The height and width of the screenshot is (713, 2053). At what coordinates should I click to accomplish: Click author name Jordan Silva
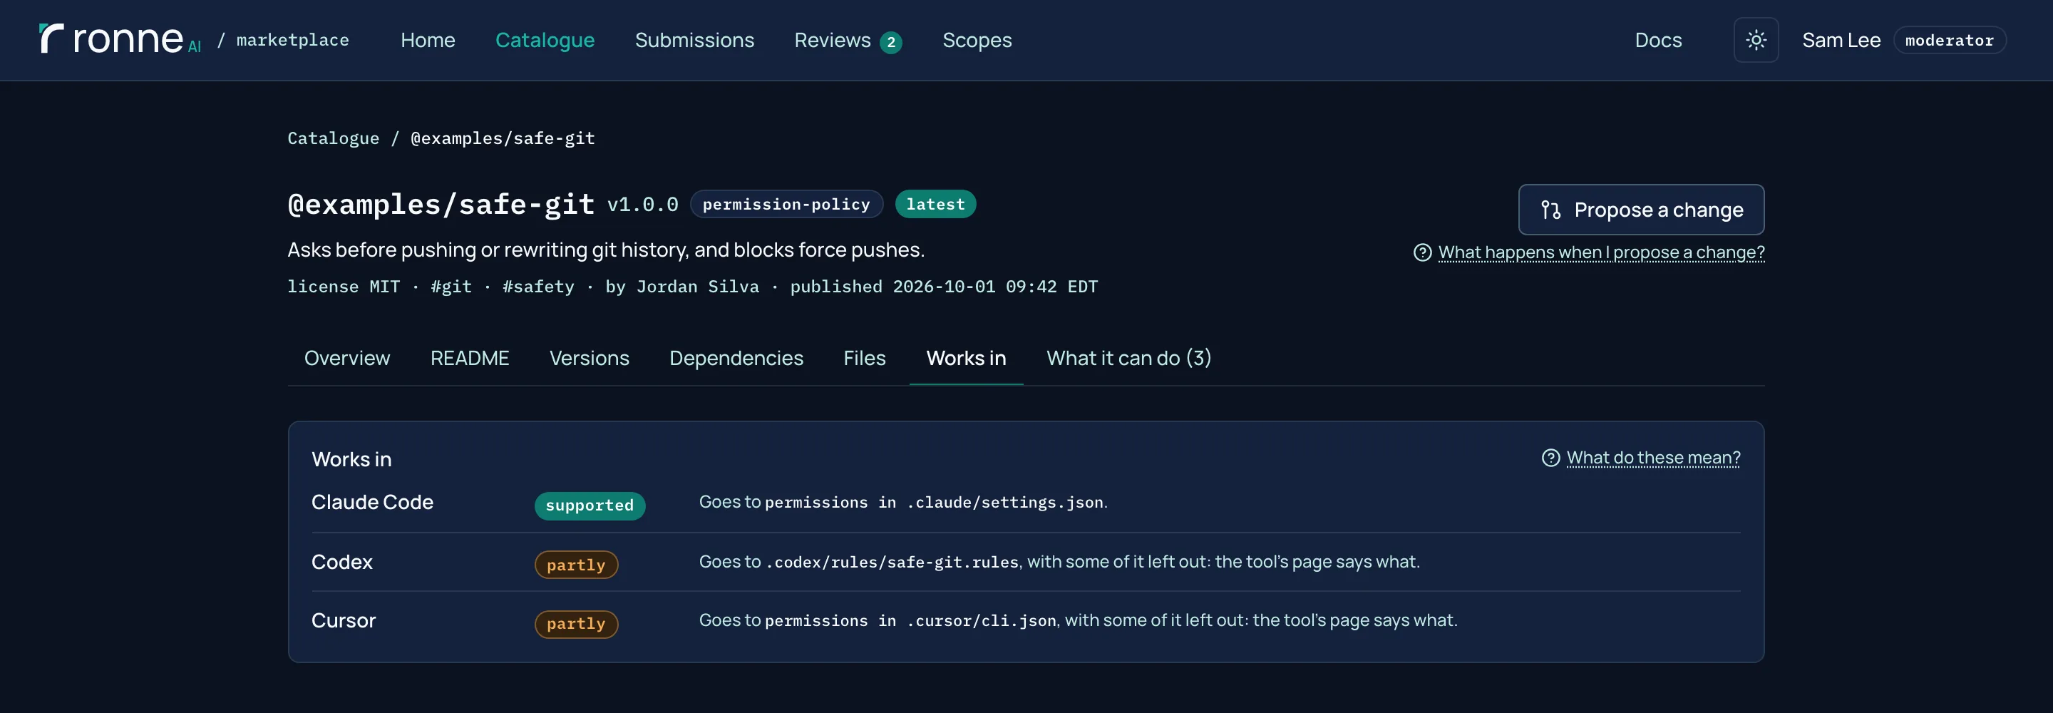[697, 287]
